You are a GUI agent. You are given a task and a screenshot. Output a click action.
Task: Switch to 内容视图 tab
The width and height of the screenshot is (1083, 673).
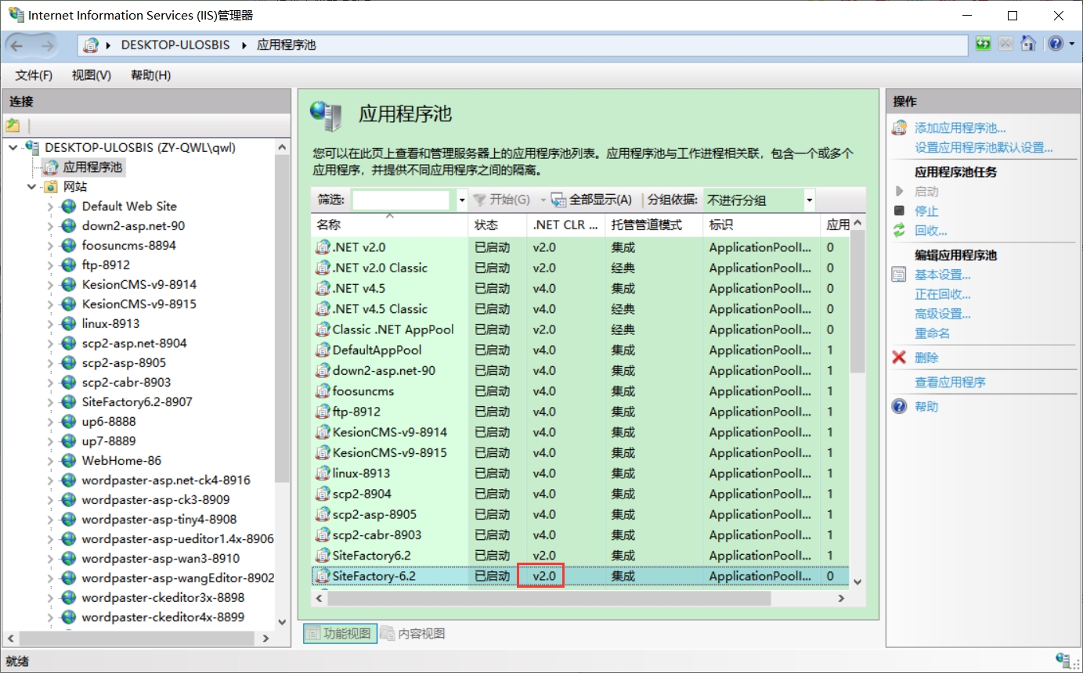[x=413, y=634]
